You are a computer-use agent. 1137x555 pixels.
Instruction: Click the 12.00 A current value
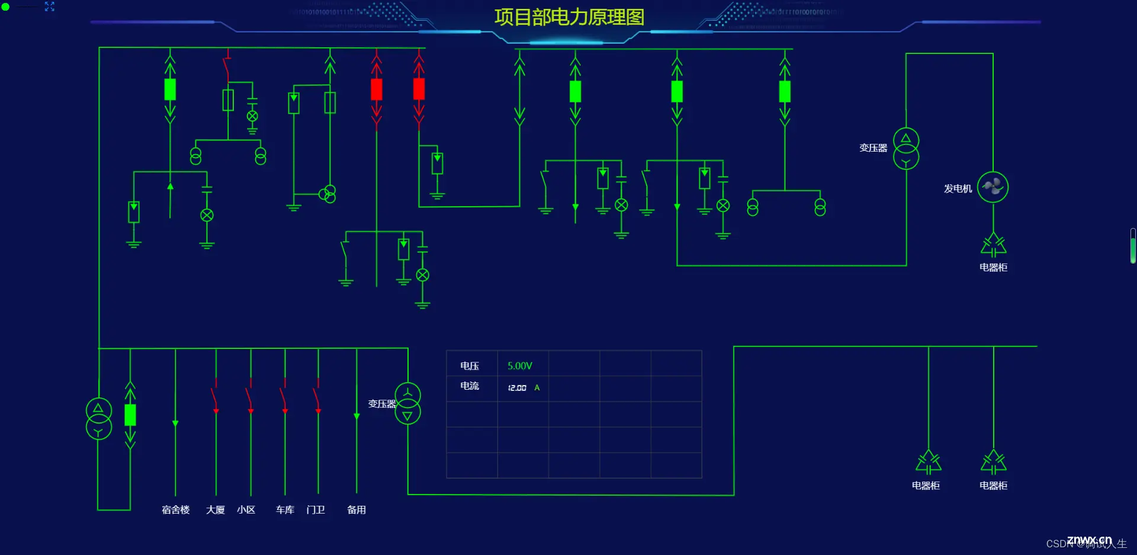click(523, 388)
